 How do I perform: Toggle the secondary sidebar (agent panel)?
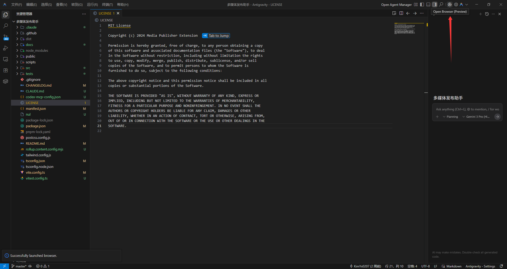point(435,4)
